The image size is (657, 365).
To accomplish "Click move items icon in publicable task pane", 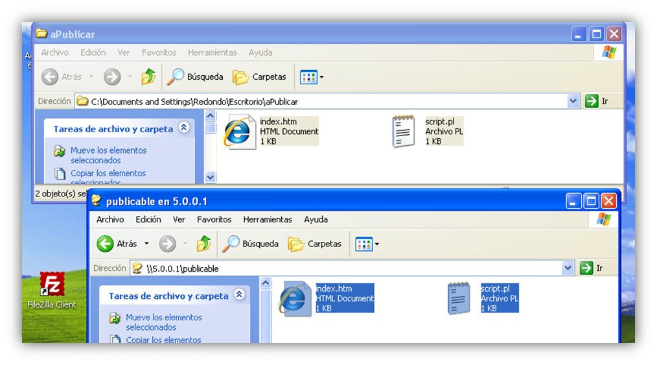I will tap(115, 318).
